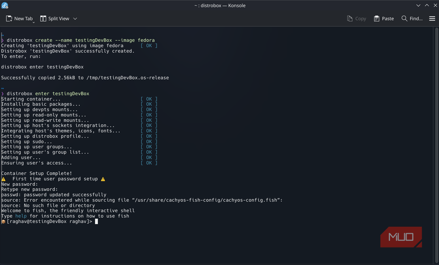Click the 'Starting container...' line

point(31,99)
